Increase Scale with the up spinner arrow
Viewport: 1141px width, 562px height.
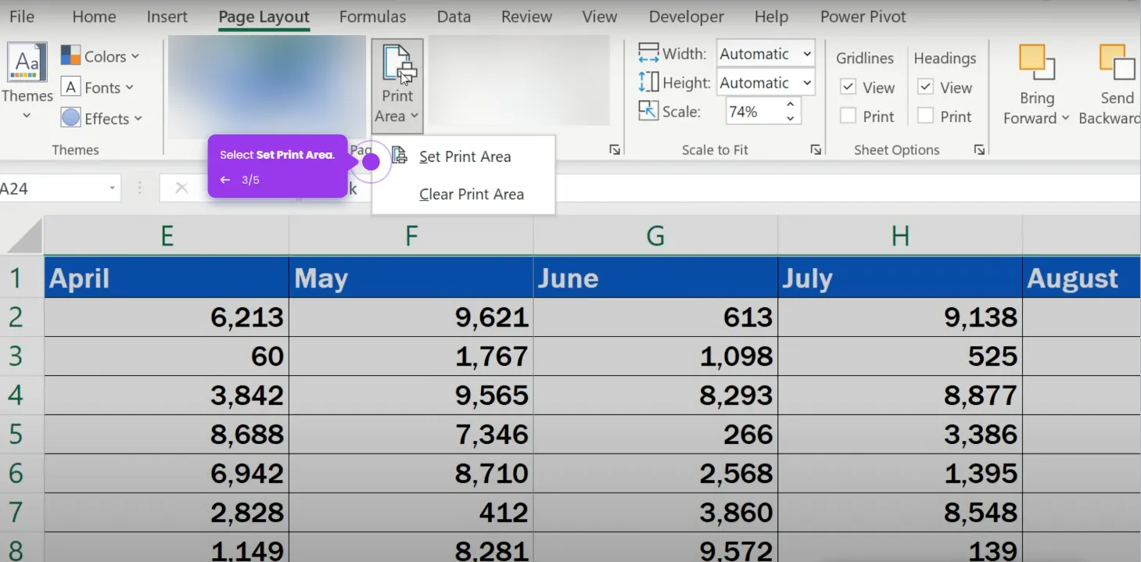pos(791,105)
